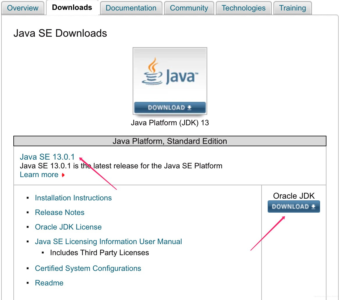Click the red arrow next to Learn more
The width and height of the screenshot is (341, 300).
pos(63,175)
